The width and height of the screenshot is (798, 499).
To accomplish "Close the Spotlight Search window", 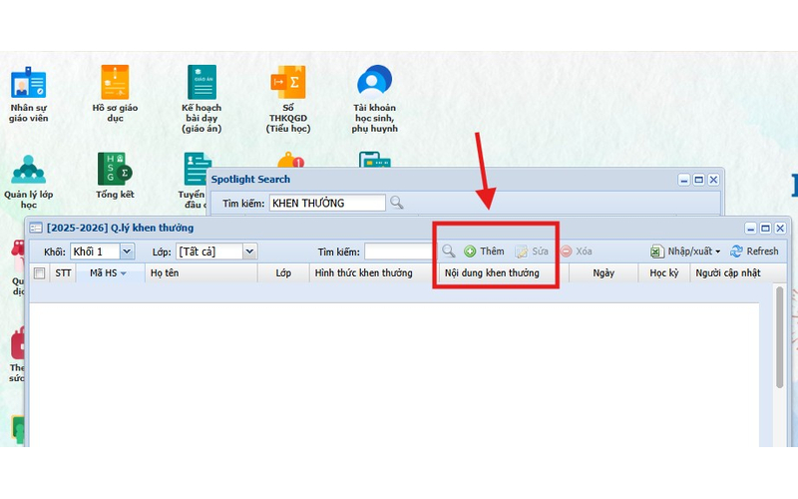I will [x=713, y=180].
